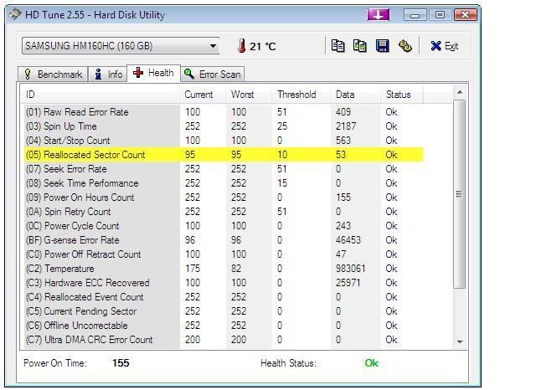
Task: Select the (01) Raw Read Error Rate row
Action: 222,112
